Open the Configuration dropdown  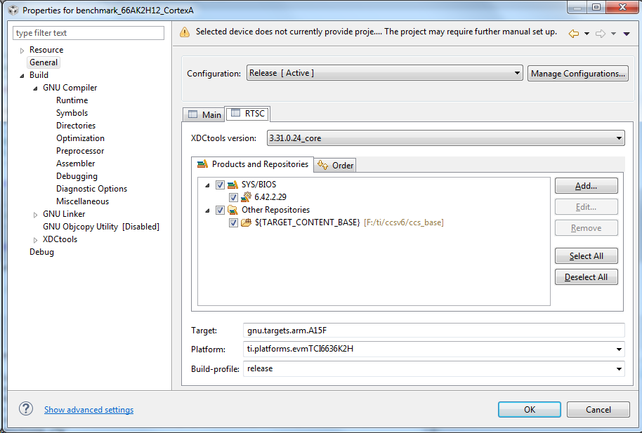coord(384,73)
